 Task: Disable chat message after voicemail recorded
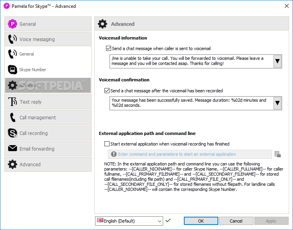[107, 91]
